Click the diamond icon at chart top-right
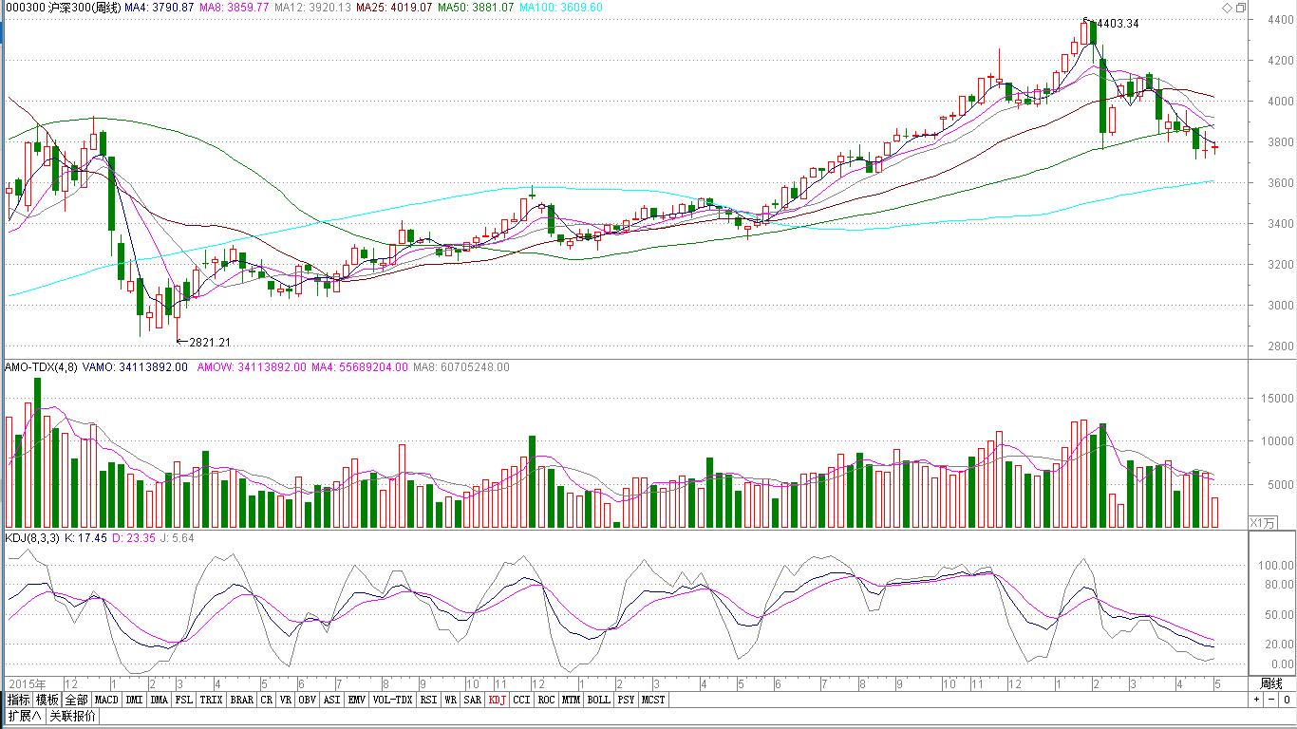This screenshot has width=1297, height=729. [x=1227, y=8]
